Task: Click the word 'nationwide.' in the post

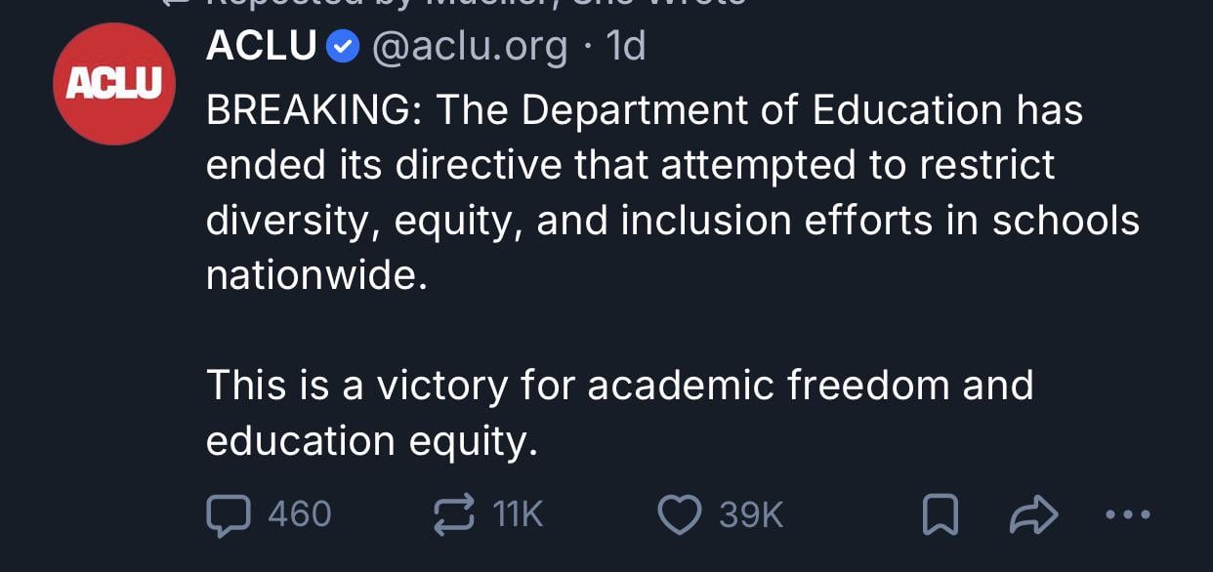Action: tap(316, 276)
